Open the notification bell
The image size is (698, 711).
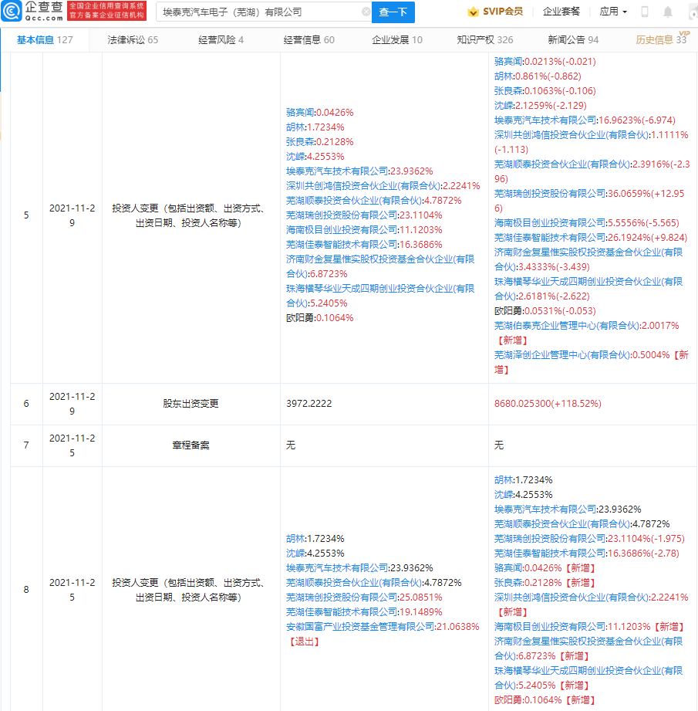pos(668,12)
